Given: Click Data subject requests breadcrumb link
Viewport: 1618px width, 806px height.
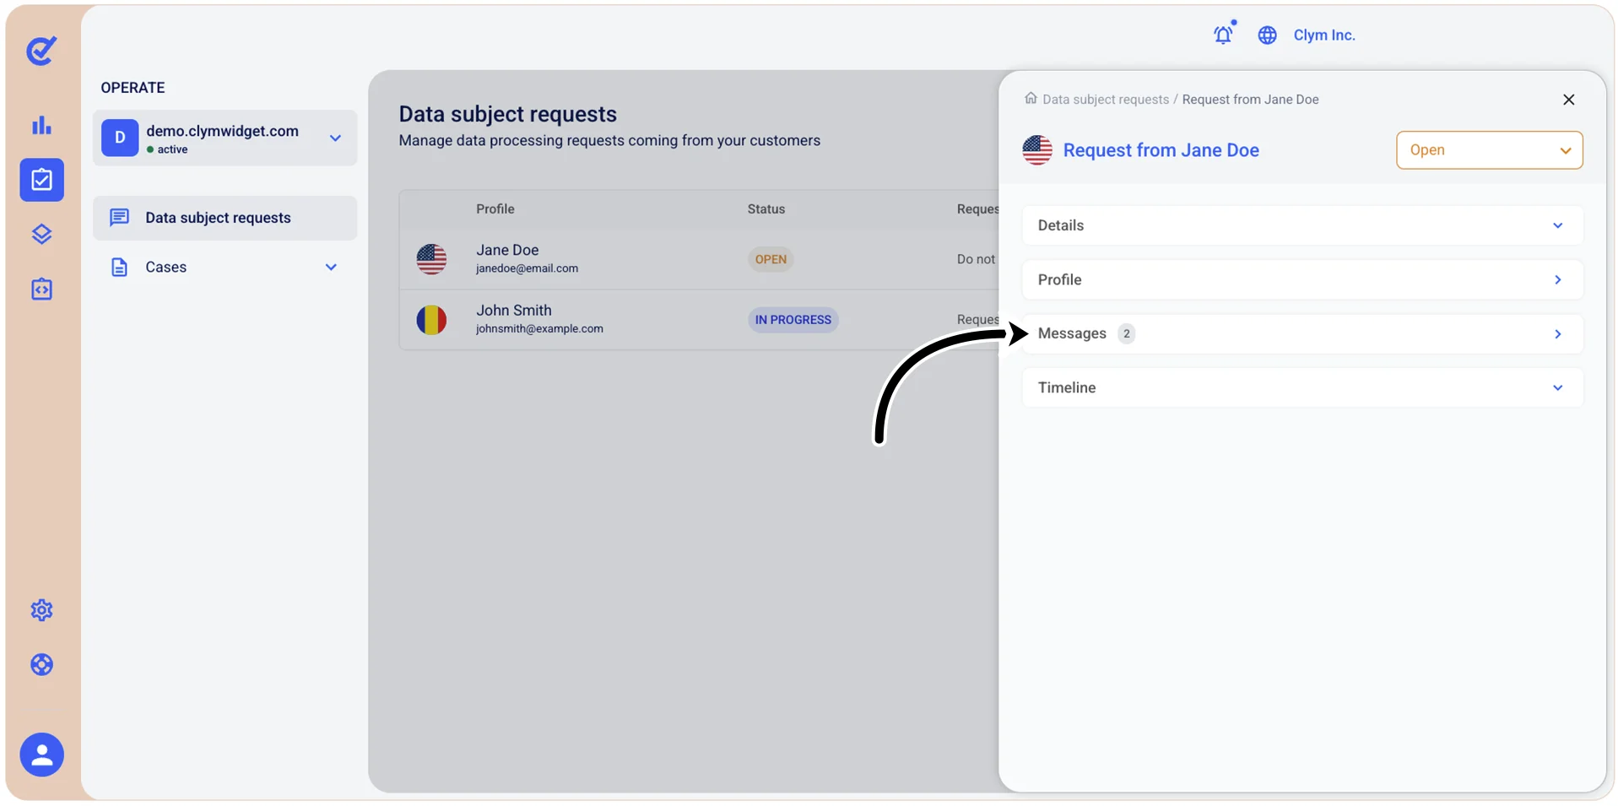Looking at the screenshot, I should click(1105, 100).
